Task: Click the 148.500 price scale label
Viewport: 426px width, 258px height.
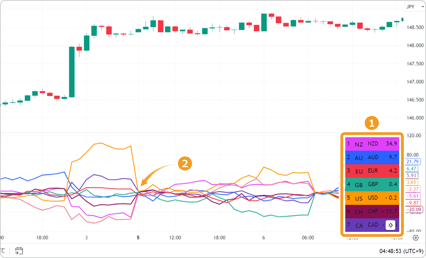Action: click(414, 27)
